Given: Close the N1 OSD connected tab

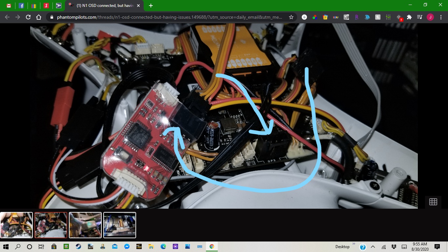Looking at the screenshot, I should (138, 6).
